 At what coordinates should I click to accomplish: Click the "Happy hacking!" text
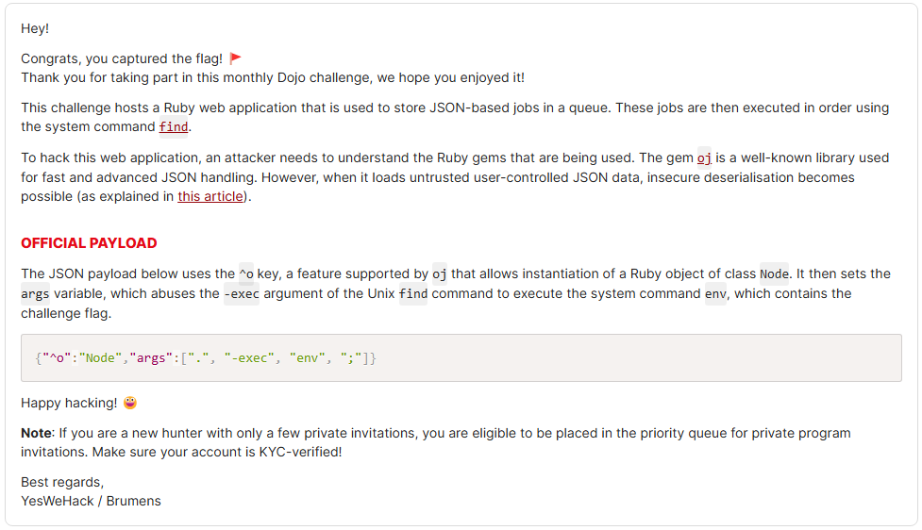coord(69,403)
